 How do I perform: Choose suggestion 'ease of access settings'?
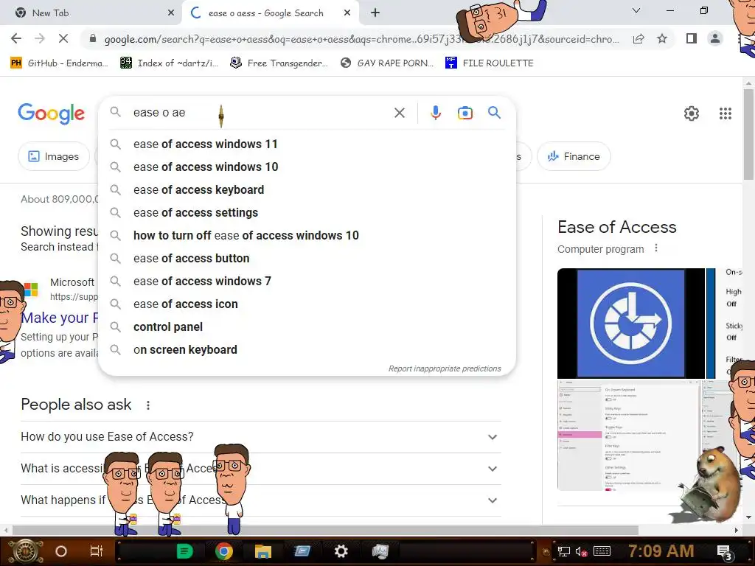click(x=307, y=213)
